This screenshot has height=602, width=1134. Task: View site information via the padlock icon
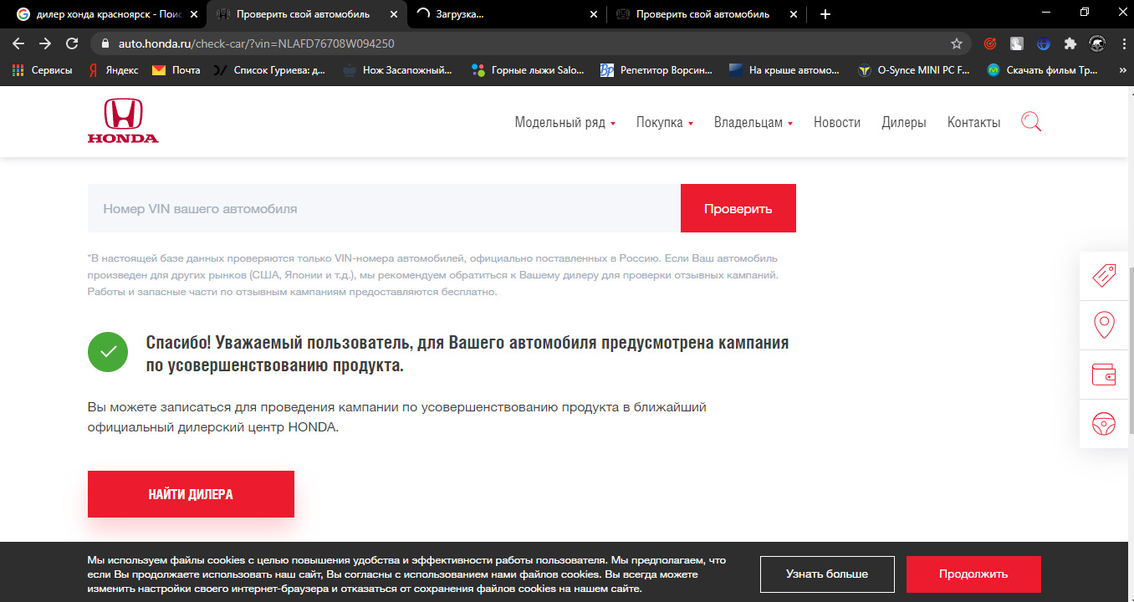105,43
